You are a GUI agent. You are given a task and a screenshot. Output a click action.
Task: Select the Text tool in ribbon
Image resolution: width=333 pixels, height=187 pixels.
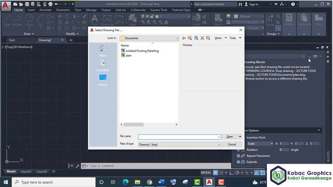[95, 20]
